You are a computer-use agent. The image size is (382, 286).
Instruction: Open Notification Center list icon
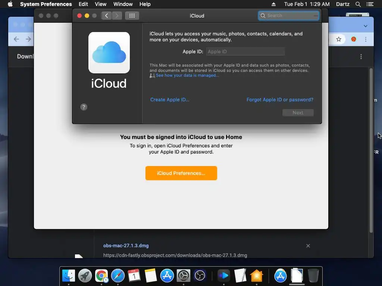point(370,4)
